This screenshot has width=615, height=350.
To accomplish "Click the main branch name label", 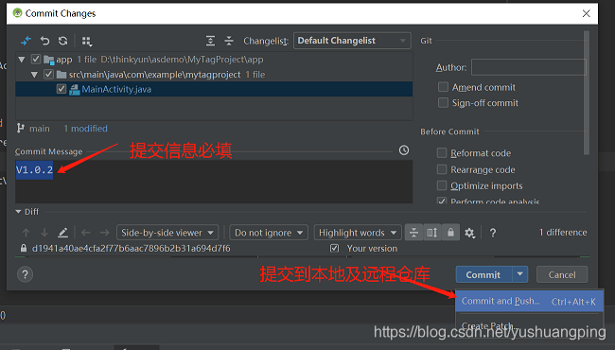I will click(x=40, y=129).
